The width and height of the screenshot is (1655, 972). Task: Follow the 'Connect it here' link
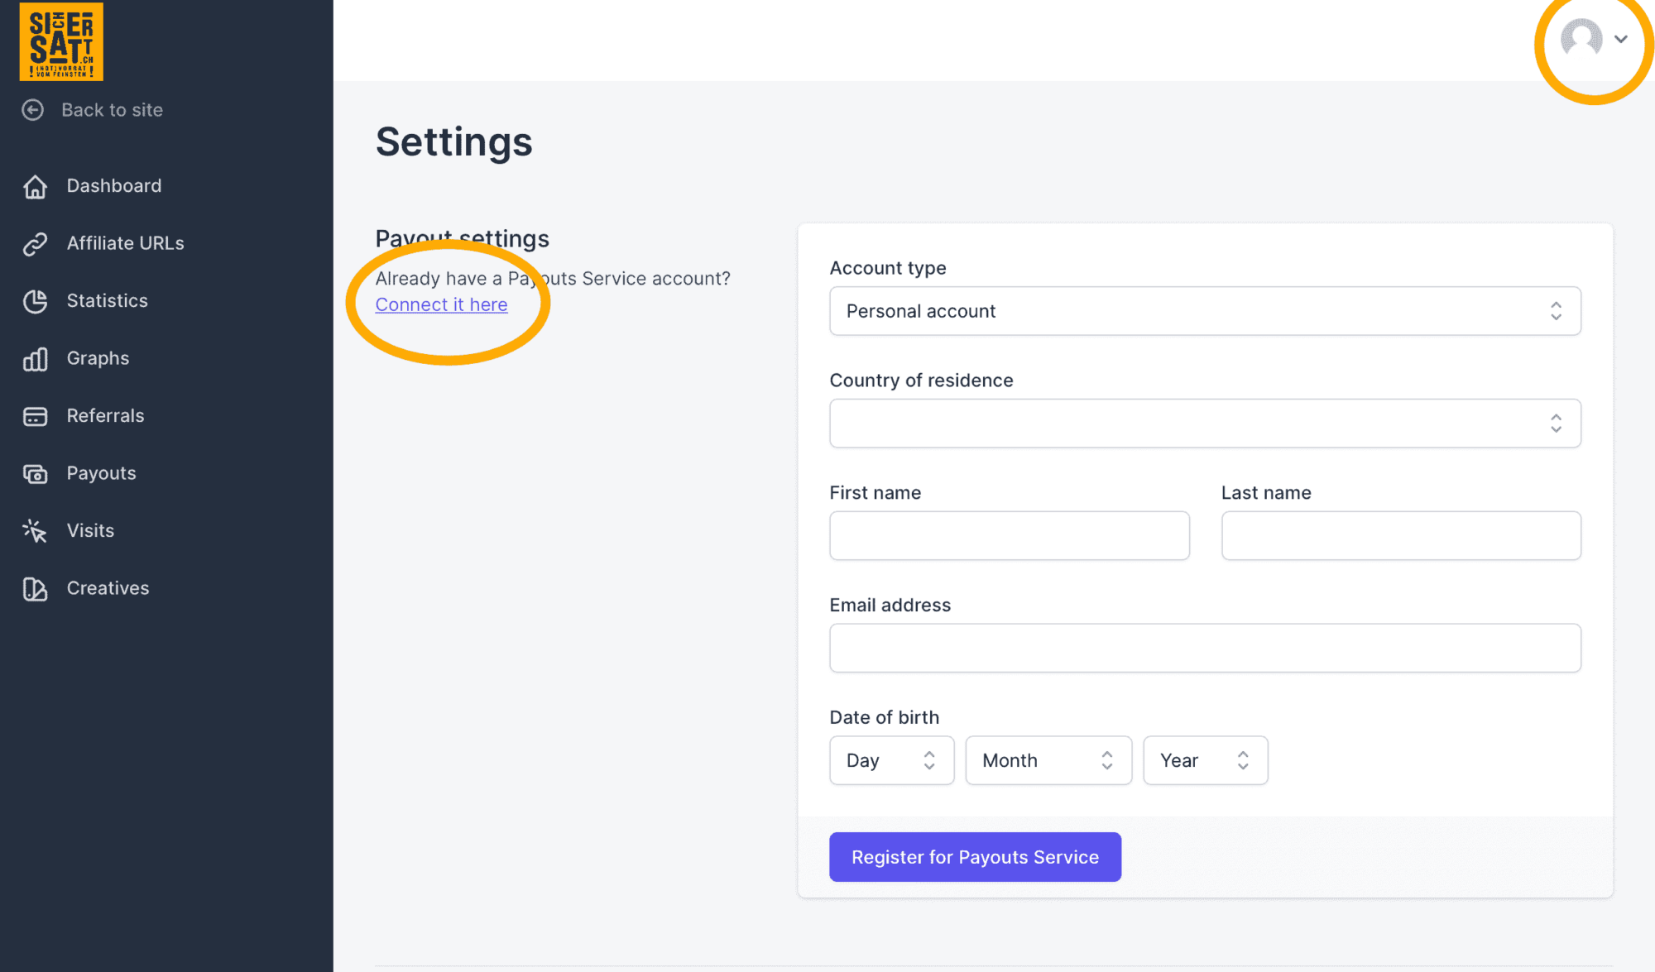[441, 304]
